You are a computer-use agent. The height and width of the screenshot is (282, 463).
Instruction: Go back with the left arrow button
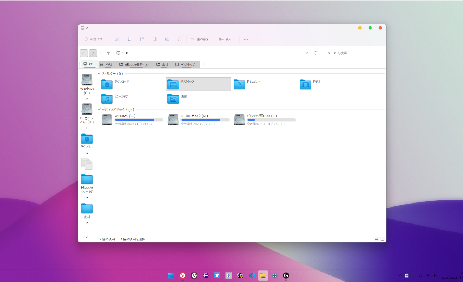point(84,53)
